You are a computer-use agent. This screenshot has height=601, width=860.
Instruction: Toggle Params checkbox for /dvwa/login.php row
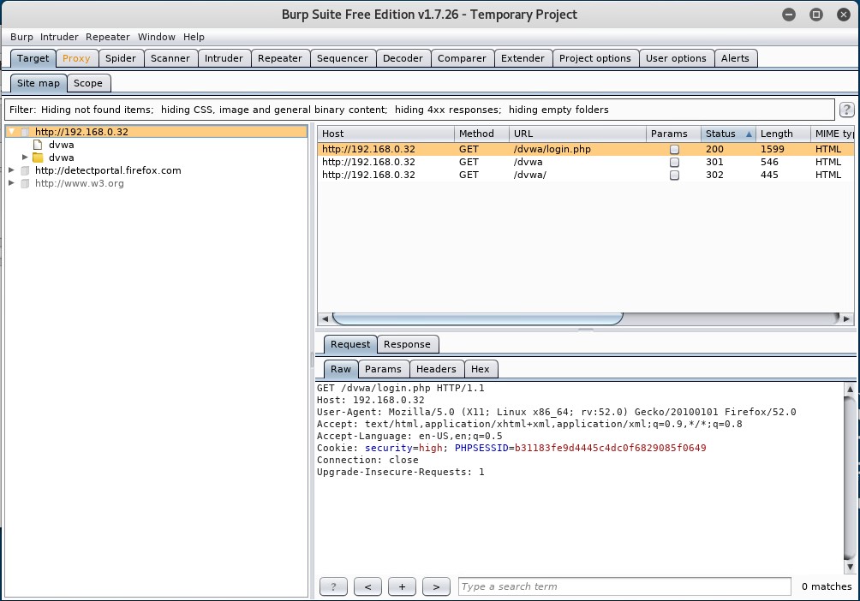point(674,149)
